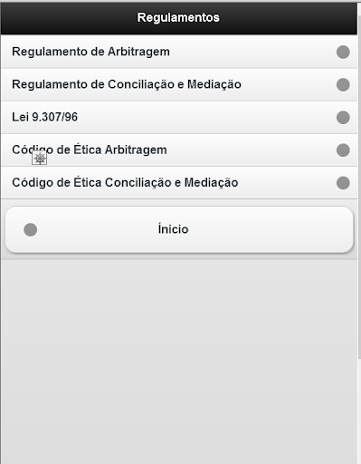Open Regulamento de Arbitragem list item
Screen dimensions: 361x464
tap(179, 52)
